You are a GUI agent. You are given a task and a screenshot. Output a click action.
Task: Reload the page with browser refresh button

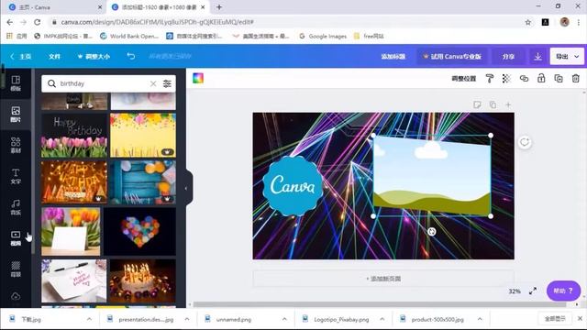[x=37, y=22]
